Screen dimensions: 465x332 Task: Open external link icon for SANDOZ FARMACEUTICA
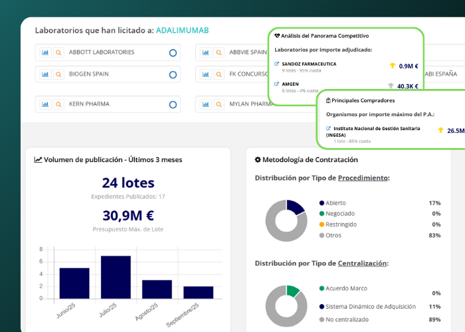[277, 64]
